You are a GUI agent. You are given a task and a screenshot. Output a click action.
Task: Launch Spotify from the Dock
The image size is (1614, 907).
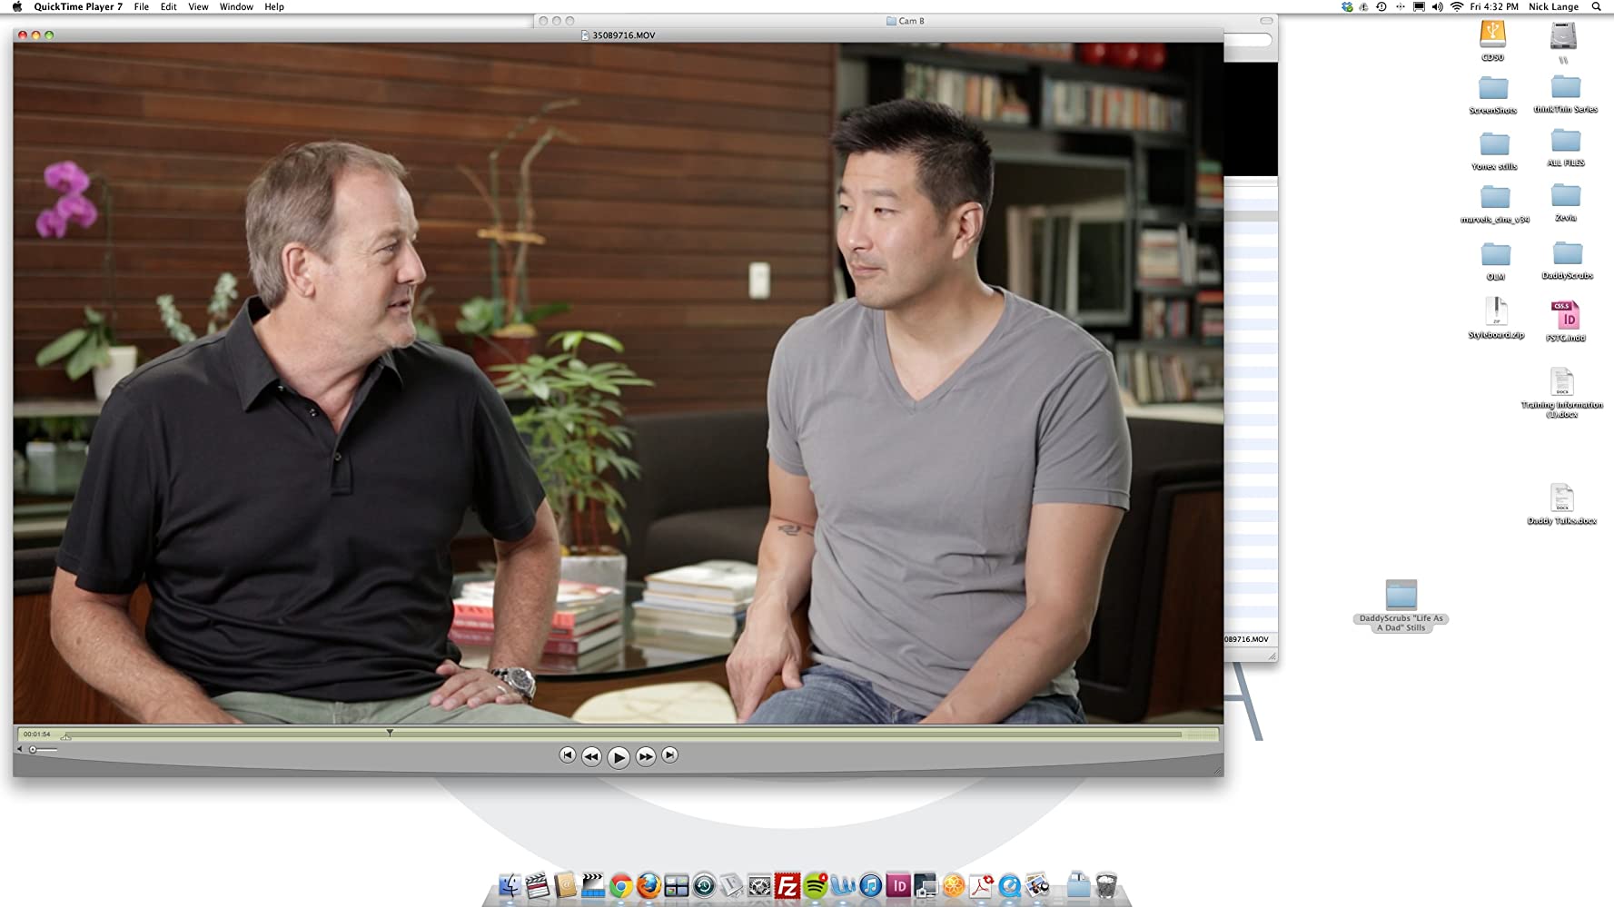816,886
